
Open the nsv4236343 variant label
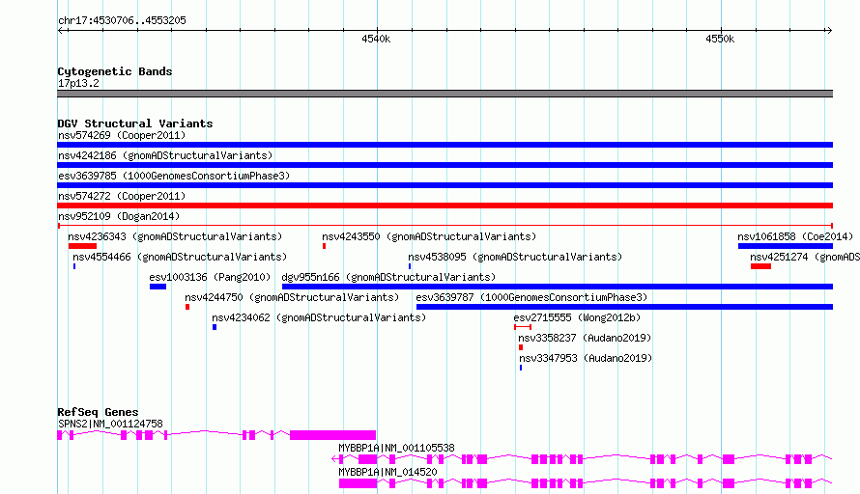click(175, 236)
